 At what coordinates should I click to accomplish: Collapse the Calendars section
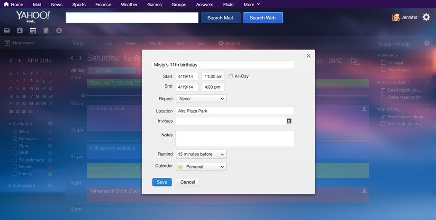tap(10, 124)
